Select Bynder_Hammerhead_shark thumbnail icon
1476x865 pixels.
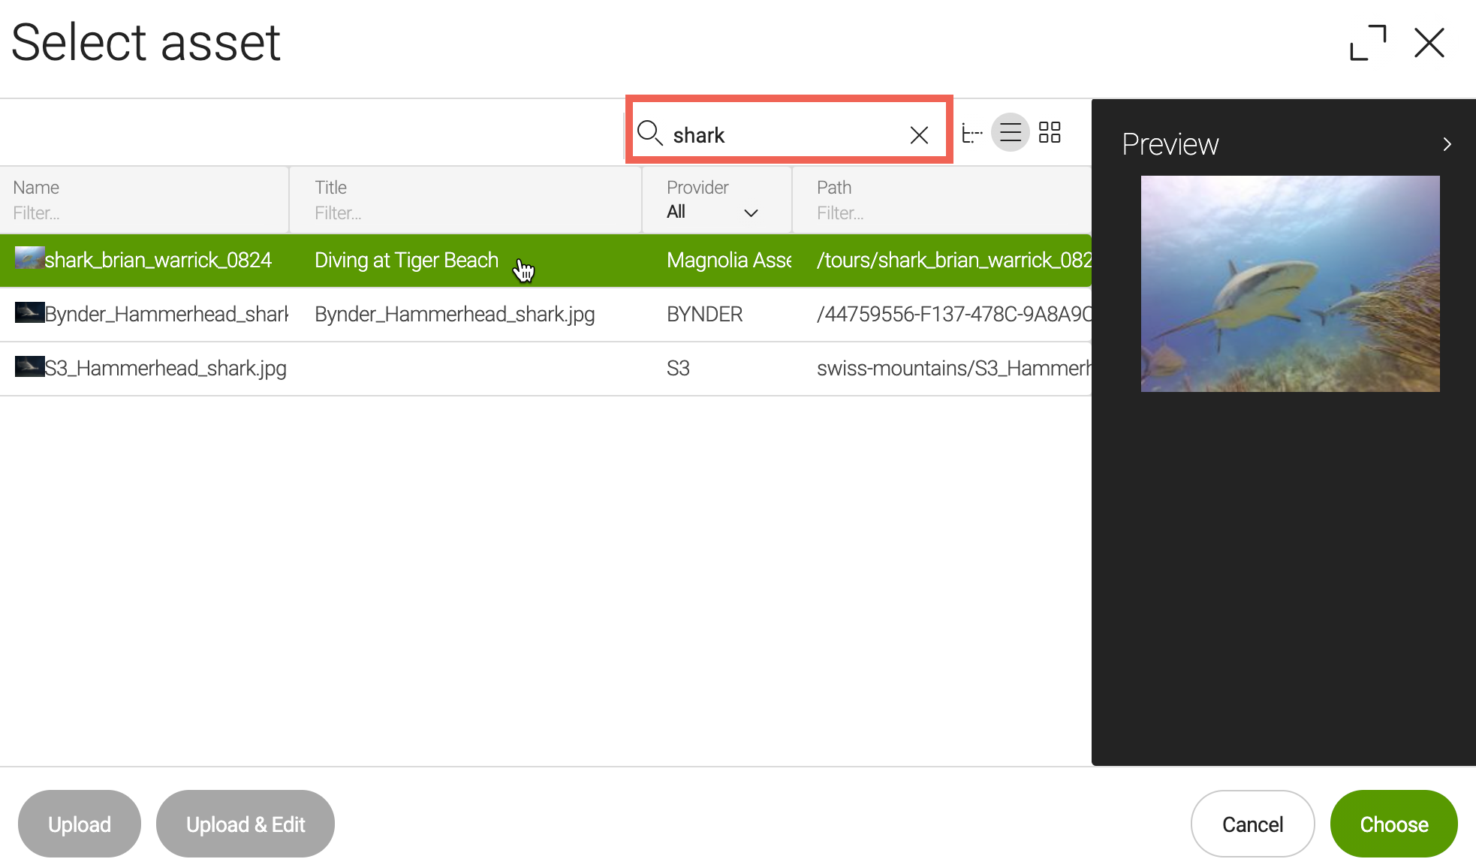[29, 312]
